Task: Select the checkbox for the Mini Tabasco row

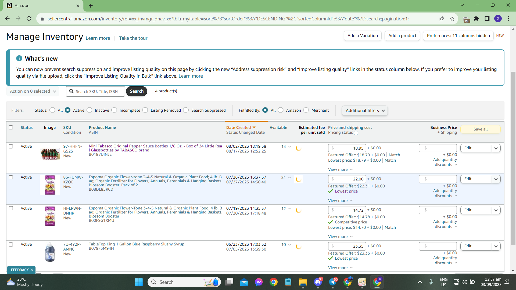Action: pos(11,146)
